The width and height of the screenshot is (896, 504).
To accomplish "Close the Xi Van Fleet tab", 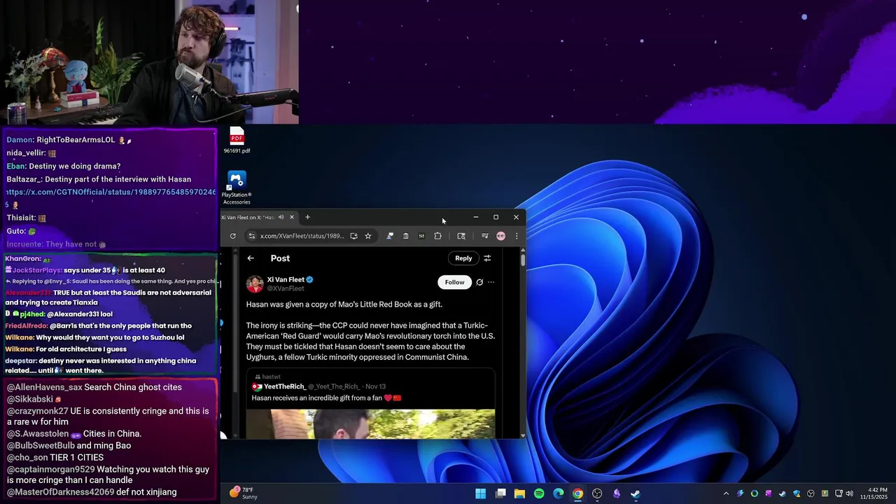I will tap(292, 217).
